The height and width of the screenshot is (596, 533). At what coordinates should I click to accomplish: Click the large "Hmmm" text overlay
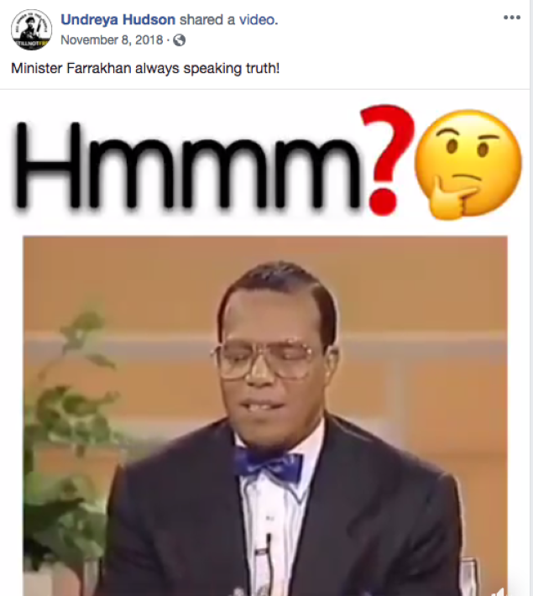(186, 165)
